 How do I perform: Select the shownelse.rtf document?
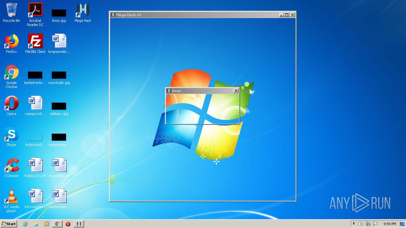coord(59,168)
